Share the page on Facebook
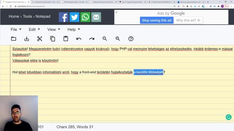234x131 pixels. tap(64, 17)
